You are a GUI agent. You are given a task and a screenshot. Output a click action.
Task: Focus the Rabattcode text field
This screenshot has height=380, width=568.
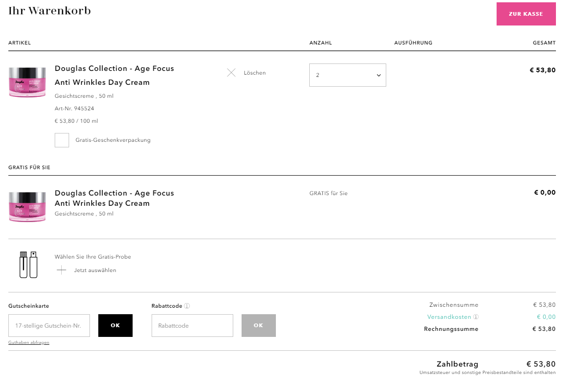click(x=192, y=325)
